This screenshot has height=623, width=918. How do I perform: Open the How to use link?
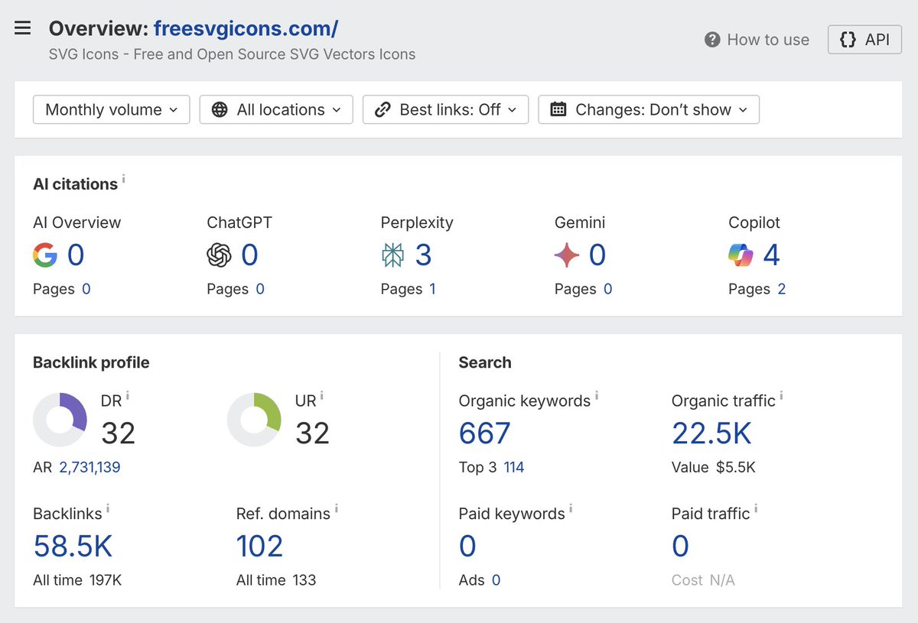tap(768, 40)
